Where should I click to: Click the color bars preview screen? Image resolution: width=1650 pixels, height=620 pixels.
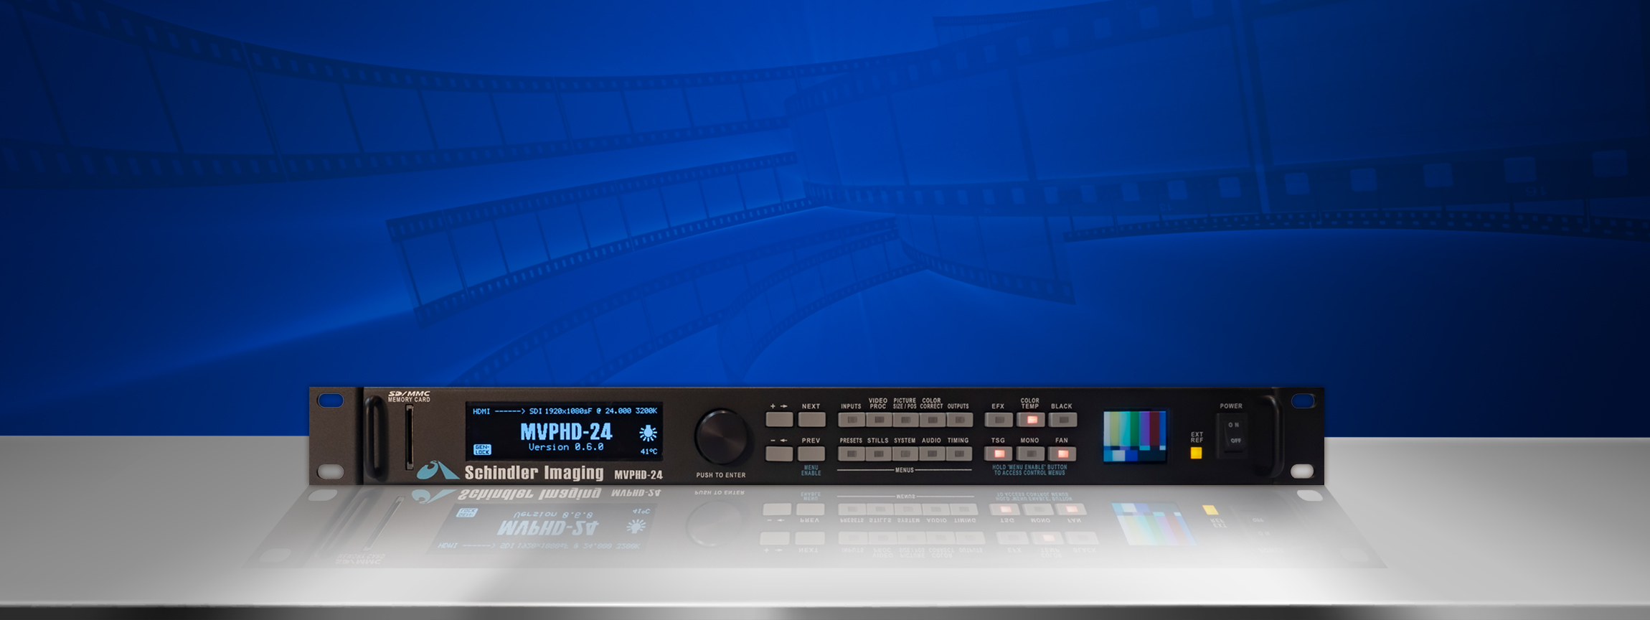pos(1135,436)
